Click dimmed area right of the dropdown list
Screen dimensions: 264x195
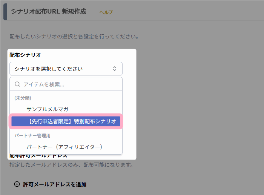tap(196, 113)
